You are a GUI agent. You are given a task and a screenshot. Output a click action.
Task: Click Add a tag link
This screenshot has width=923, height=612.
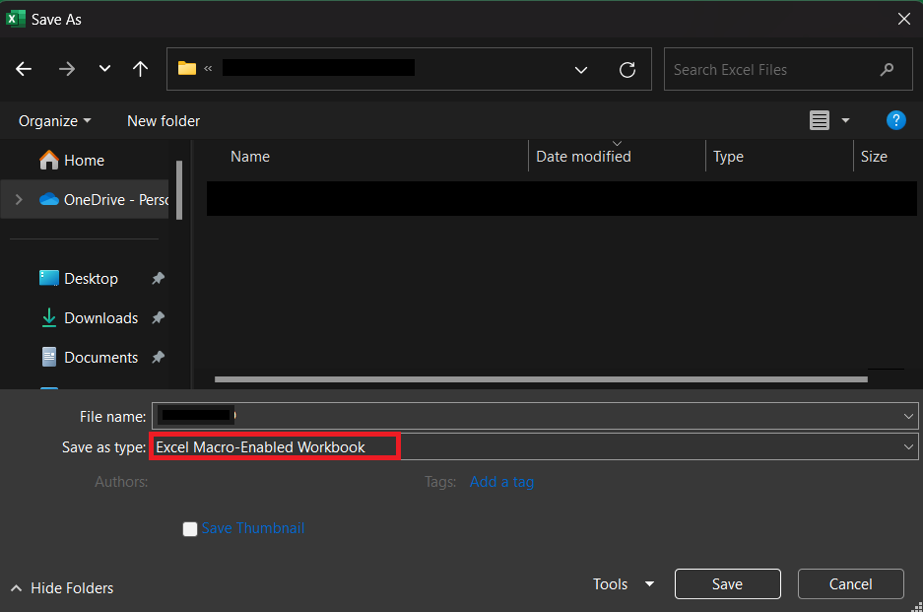pos(501,482)
